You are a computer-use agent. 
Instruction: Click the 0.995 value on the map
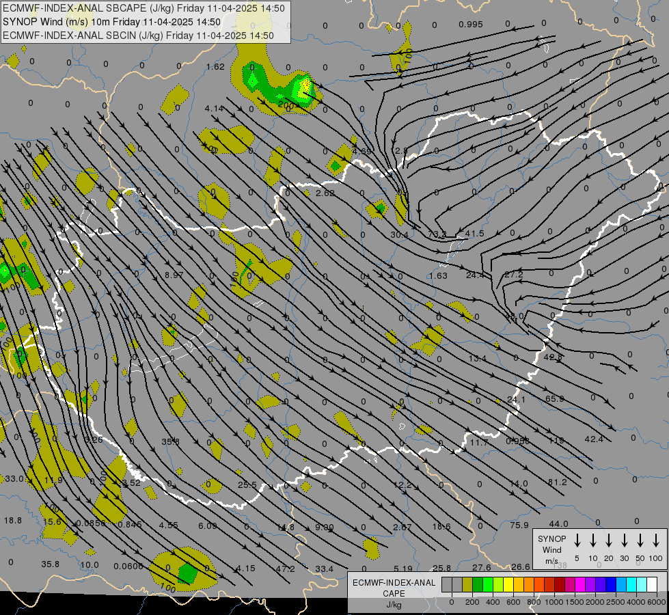pyautogui.click(x=471, y=25)
